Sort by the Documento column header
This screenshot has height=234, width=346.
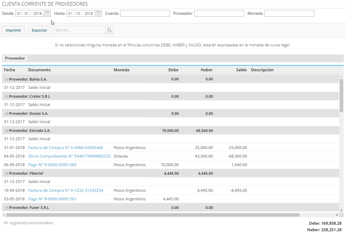pos(39,70)
